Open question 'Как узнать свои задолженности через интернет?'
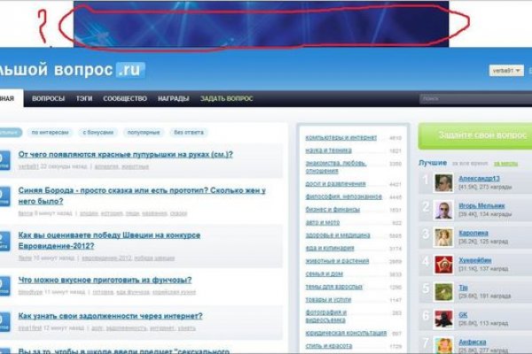This screenshot has height=354, width=532. pos(110,316)
